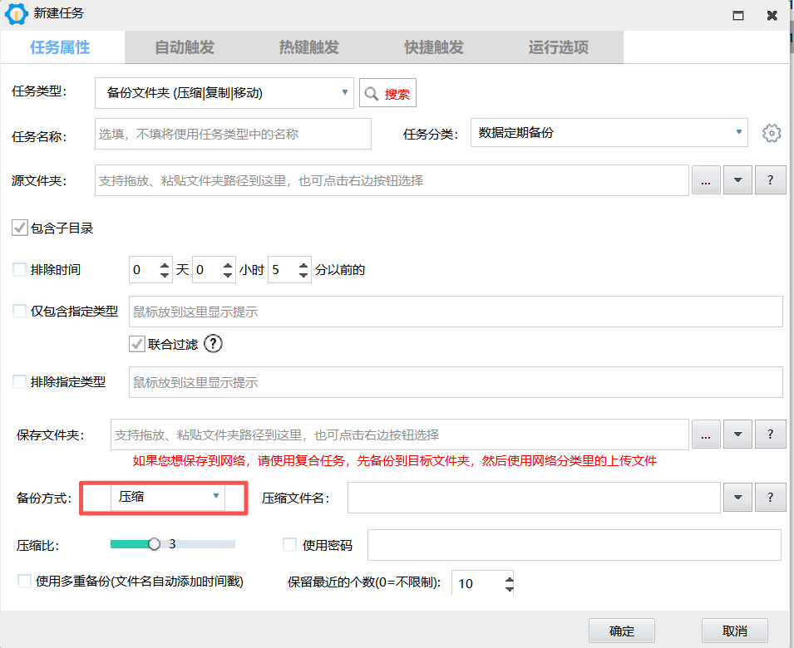Click help icon beside 联合过滤
Viewport: 794px width, 648px height.
214,343
